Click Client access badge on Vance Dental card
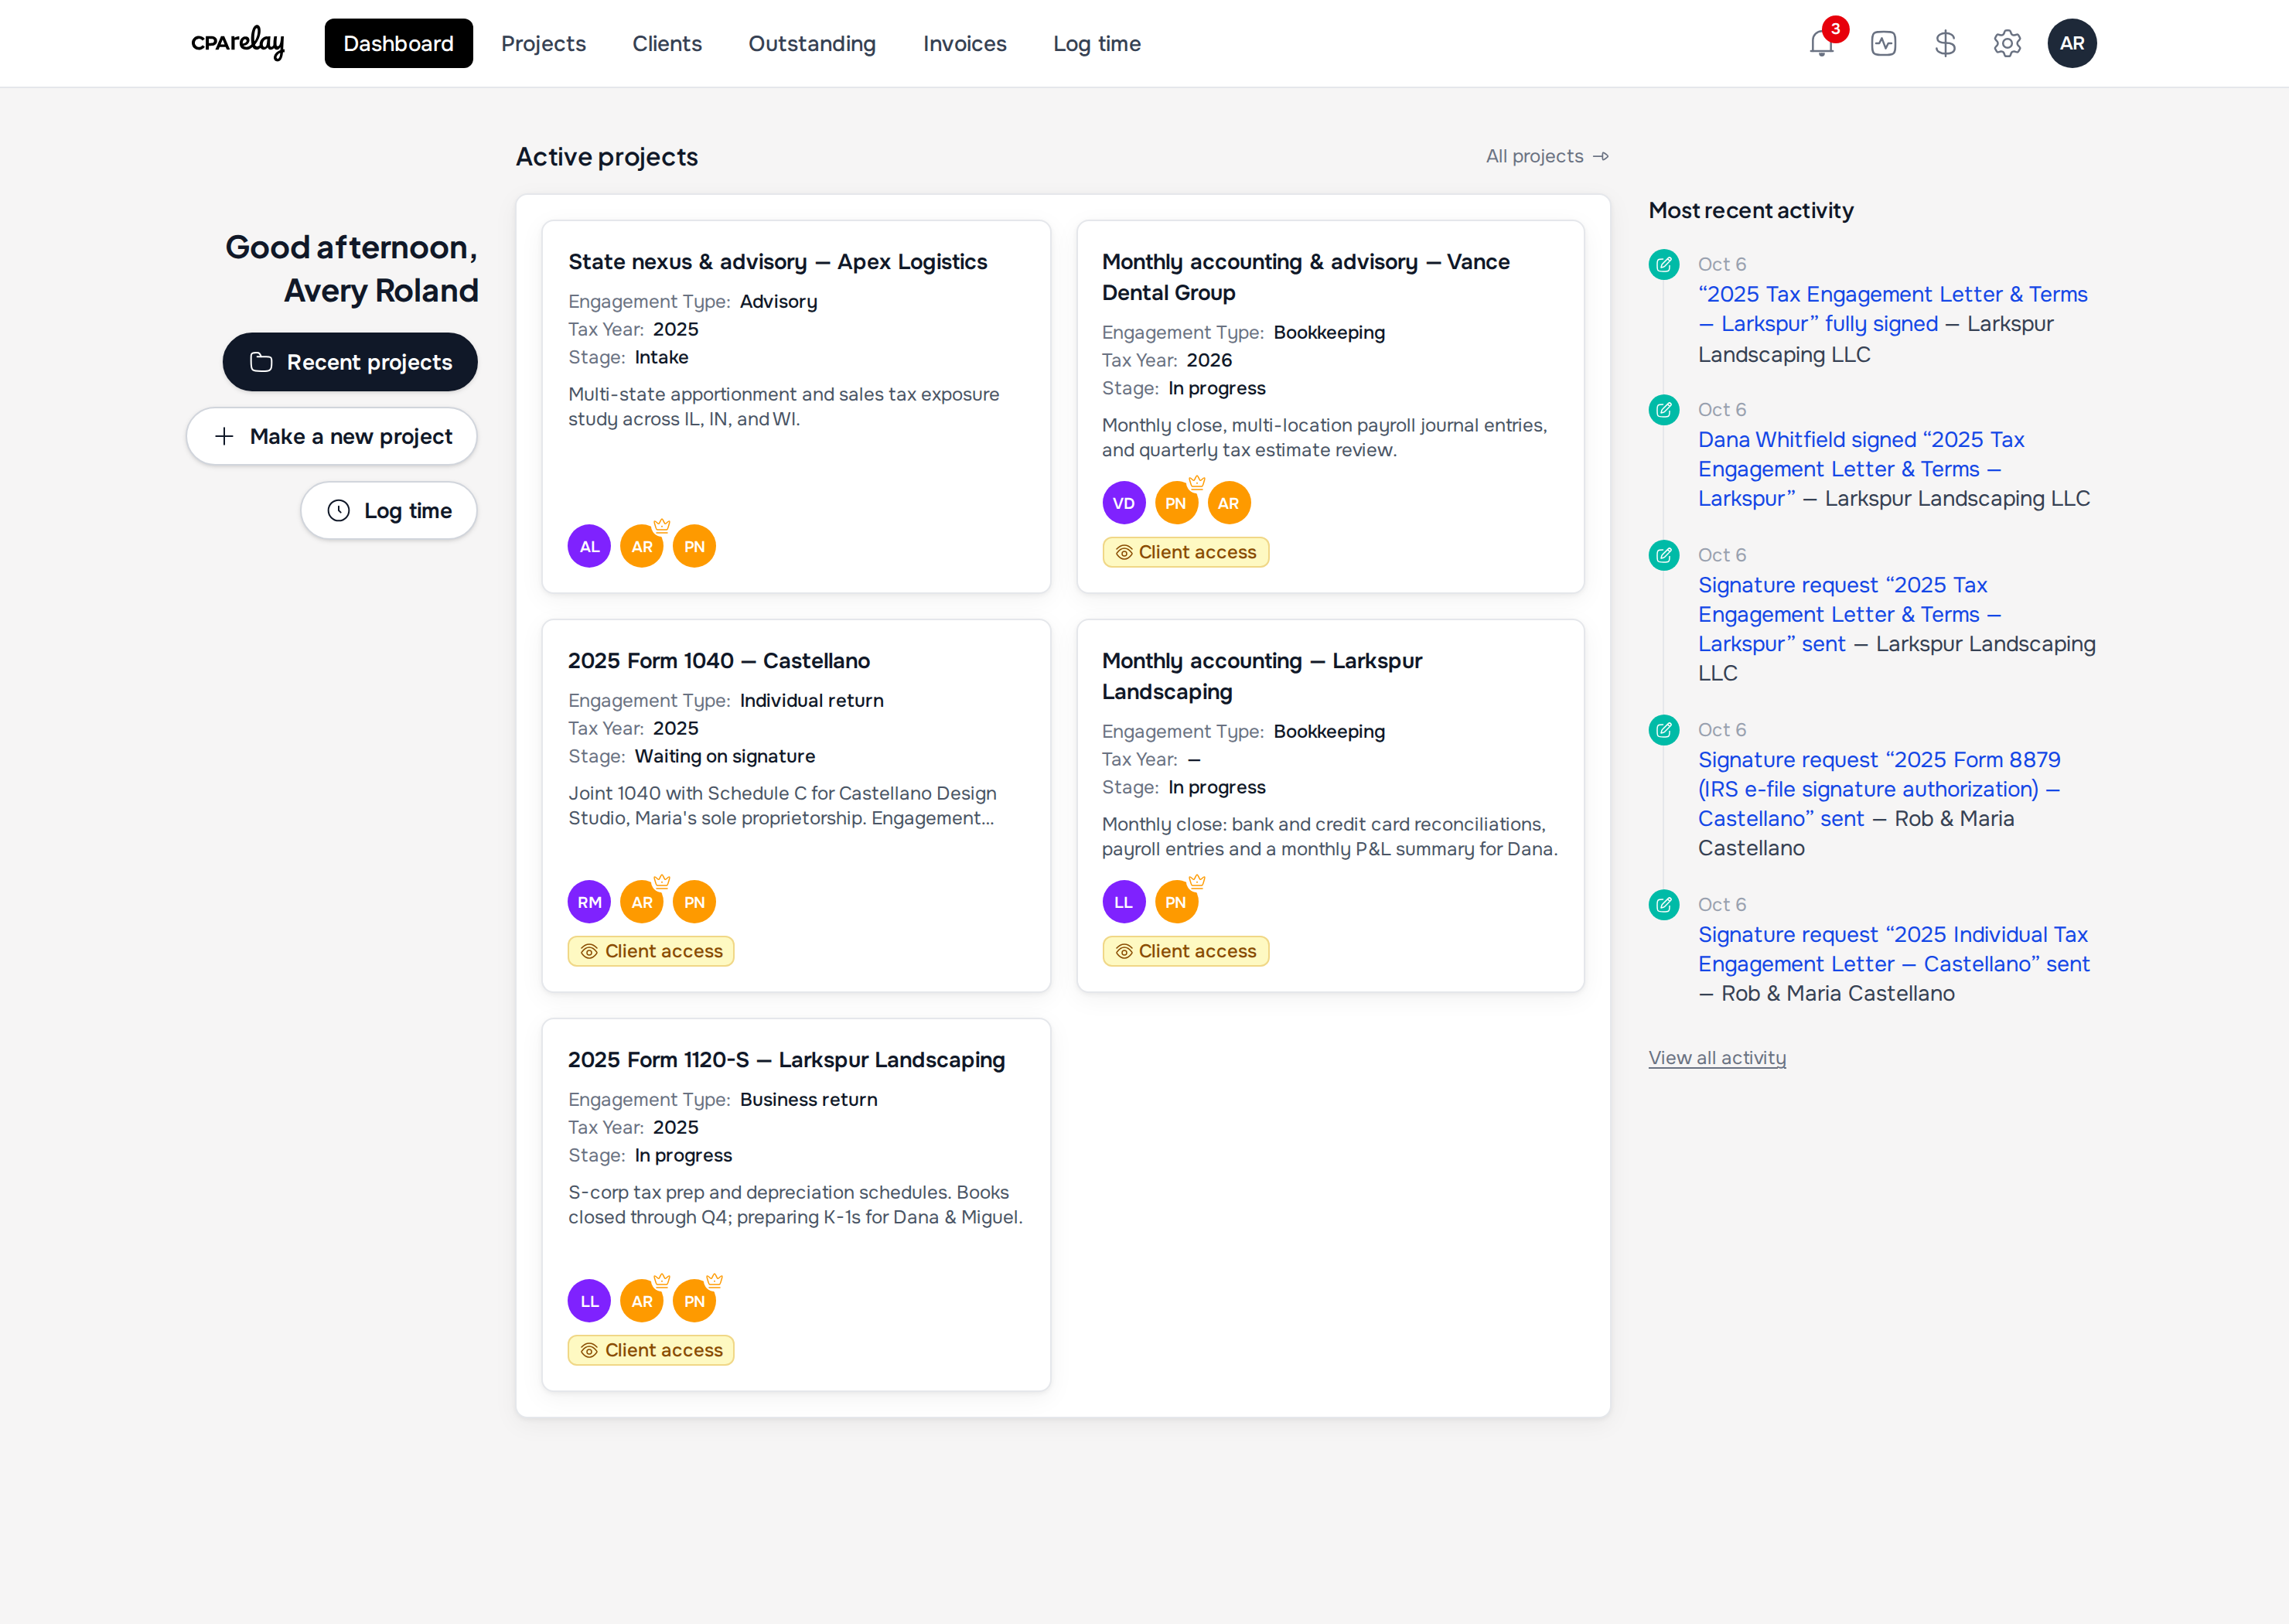The width and height of the screenshot is (2289, 1624). point(1185,552)
